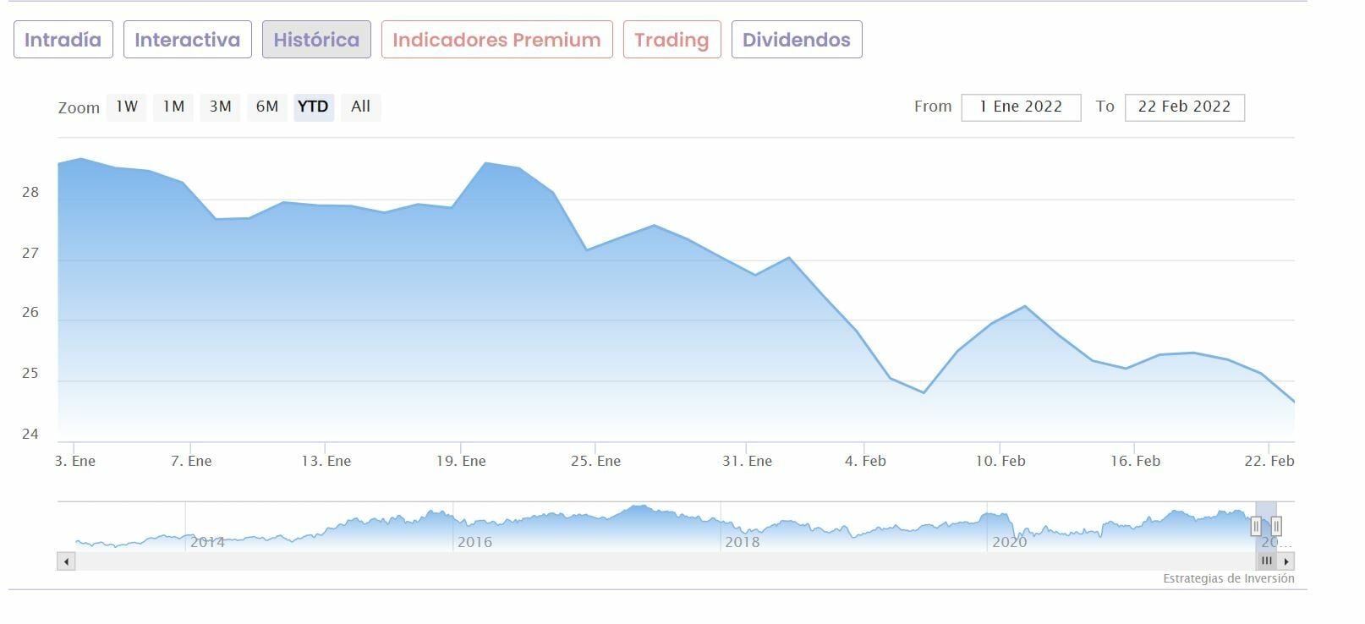
Task: Switch to the Intradía tab
Action: pyautogui.click(x=63, y=40)
